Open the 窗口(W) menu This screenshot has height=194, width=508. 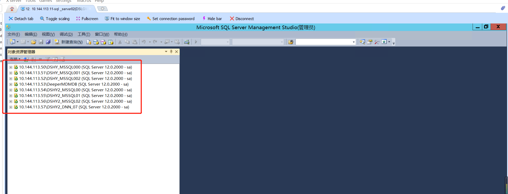click(102, 34)
